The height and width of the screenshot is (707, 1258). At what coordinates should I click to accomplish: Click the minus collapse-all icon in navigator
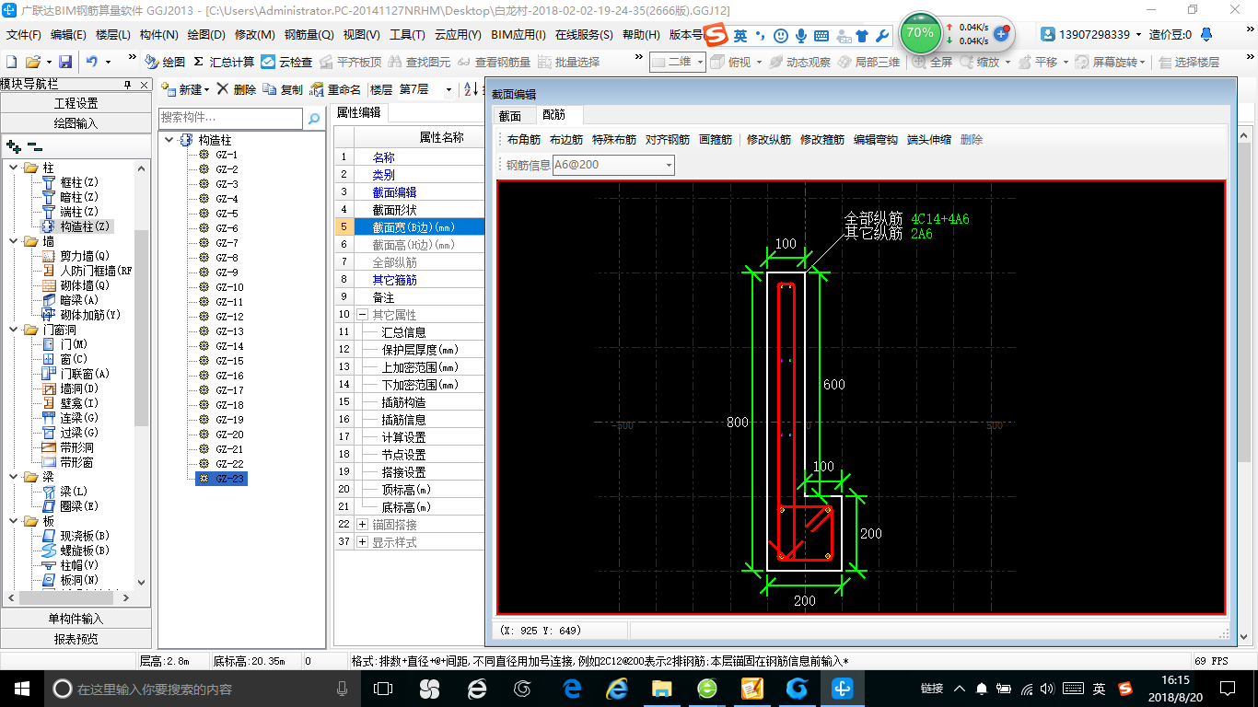click(34, 145)
